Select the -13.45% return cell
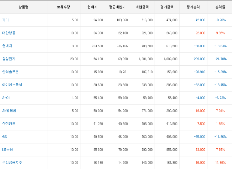Viewport: 232px width, 169px height. click(221, 85)
